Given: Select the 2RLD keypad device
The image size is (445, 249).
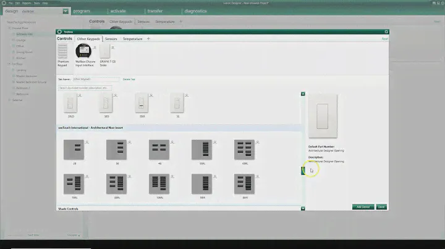Looking at the screenshot, I should (x=69, y=104).
